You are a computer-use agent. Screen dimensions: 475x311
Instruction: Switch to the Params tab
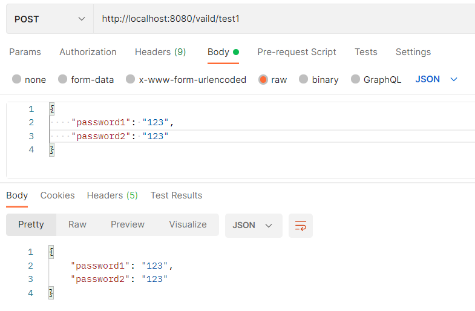[25, 52]
